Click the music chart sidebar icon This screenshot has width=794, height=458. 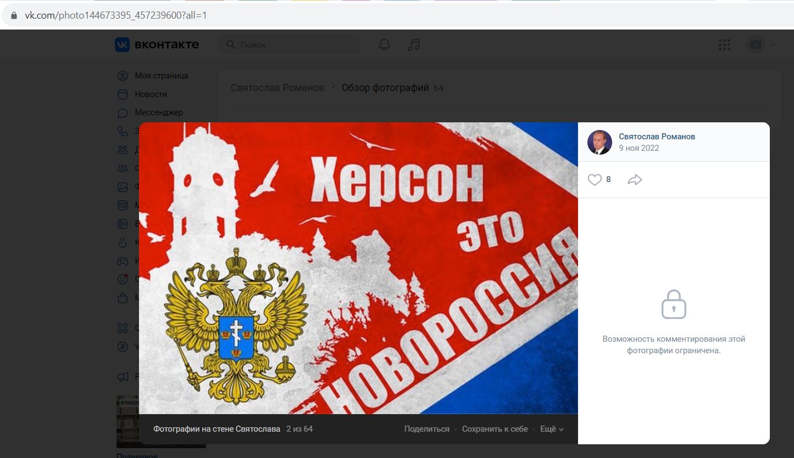pos(123,205)
